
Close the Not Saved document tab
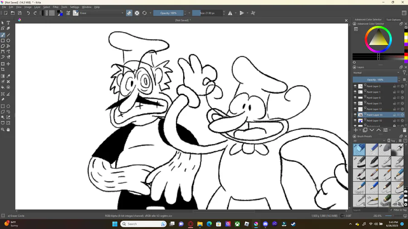coord(346,20)
